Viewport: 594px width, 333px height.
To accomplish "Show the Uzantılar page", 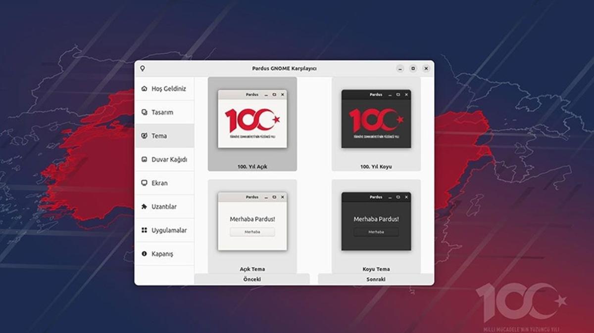I will pyautogui.click(x=164, y=207).
